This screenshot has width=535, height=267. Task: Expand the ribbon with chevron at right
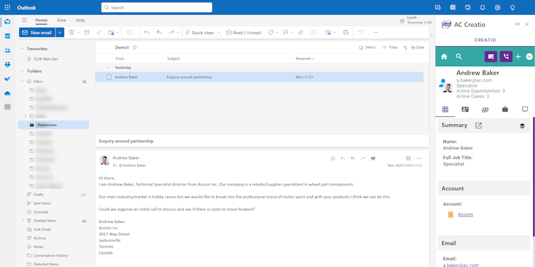tap(431, 35)
